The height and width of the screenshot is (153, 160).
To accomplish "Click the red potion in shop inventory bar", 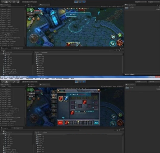I will coord(66,123).
